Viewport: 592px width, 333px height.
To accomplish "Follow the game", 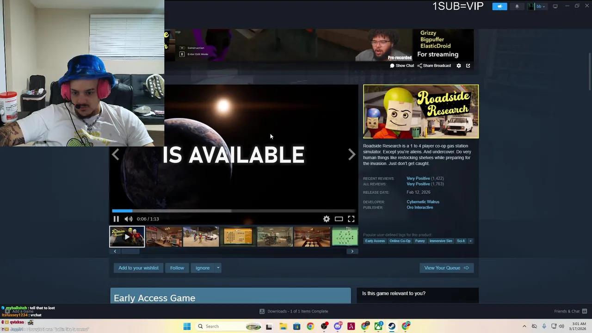I will click(177, 268).
